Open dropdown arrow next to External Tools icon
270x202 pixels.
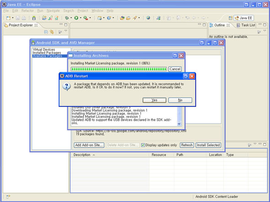click(x=90, y=18)
